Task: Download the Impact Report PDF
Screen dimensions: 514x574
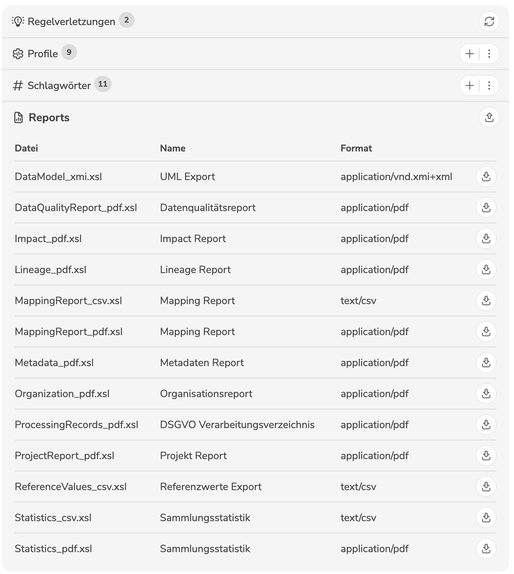Action: (486, 239)
